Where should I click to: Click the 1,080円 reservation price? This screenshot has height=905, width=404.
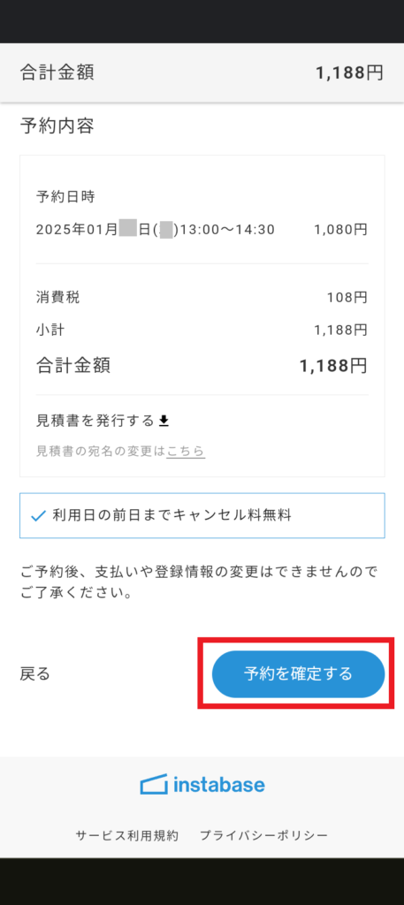point(340,230)
